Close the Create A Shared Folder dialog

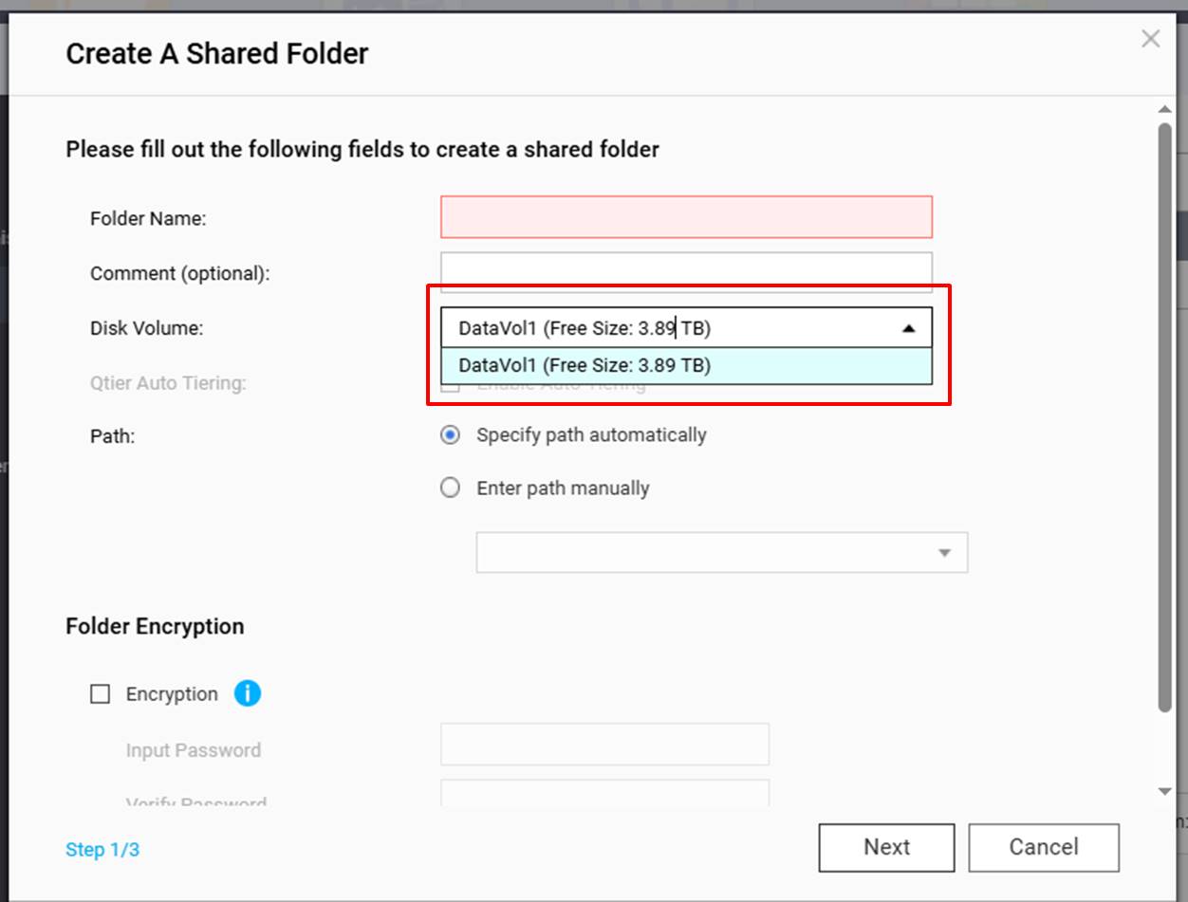click(1150, 39)
